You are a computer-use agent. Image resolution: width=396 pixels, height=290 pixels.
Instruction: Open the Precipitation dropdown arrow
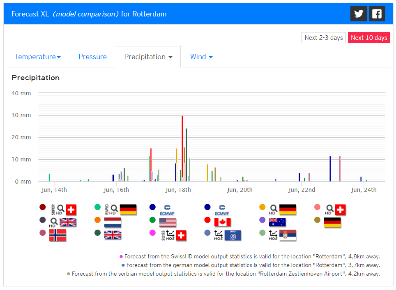[x=170, y=57]
